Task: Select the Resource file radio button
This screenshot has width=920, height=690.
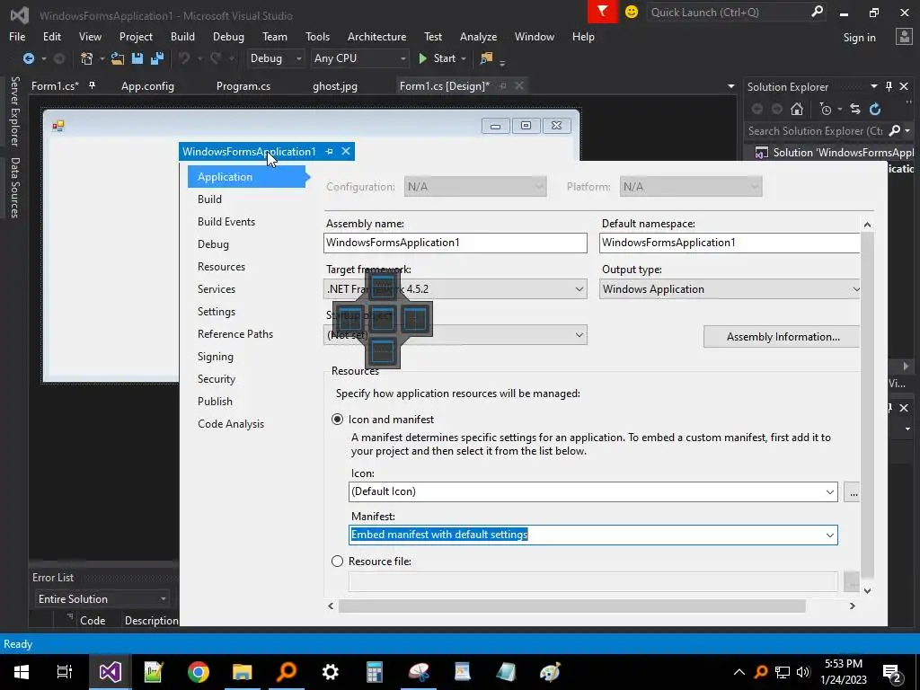Action: click(x=338, y=562)
